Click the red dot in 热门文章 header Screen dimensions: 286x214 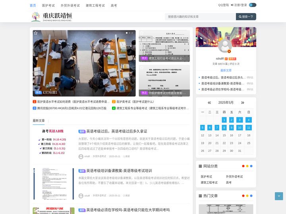[243, 196]
